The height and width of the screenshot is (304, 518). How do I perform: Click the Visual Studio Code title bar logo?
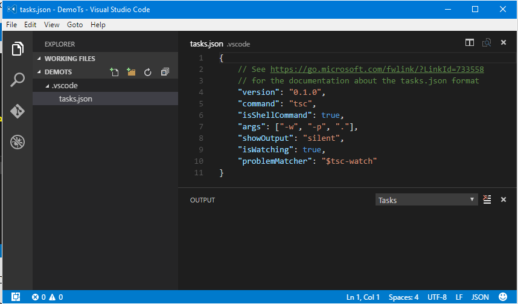pos(12,9)
